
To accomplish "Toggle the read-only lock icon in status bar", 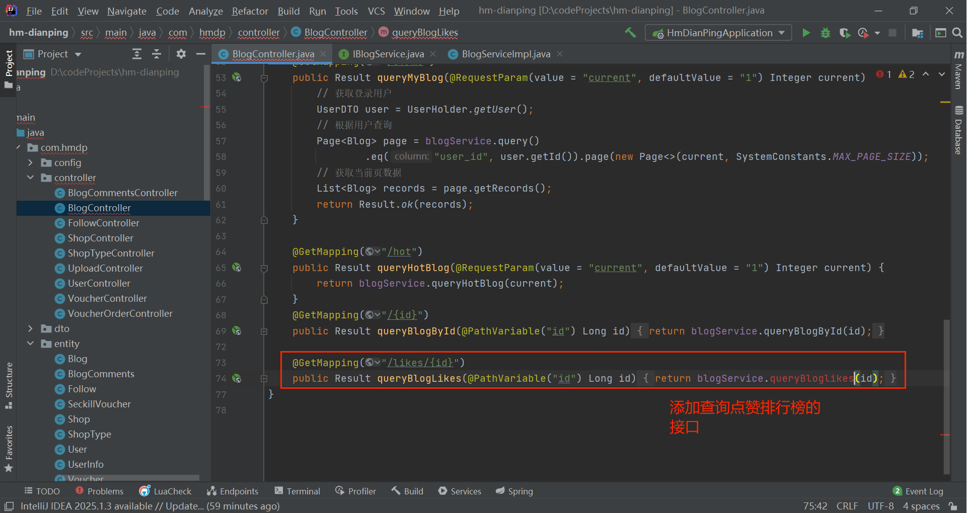I will pos(952,506).
